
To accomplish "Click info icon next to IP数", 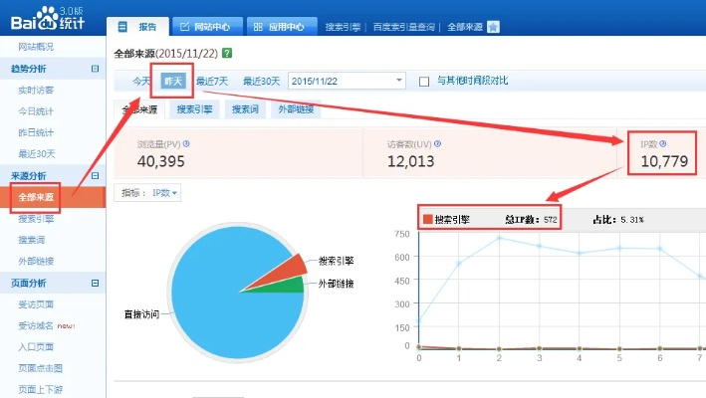I will click(x=662, y=144).
